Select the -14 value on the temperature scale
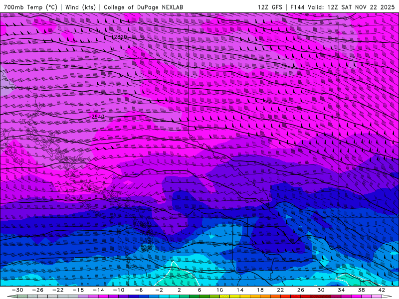 (98, 290)
